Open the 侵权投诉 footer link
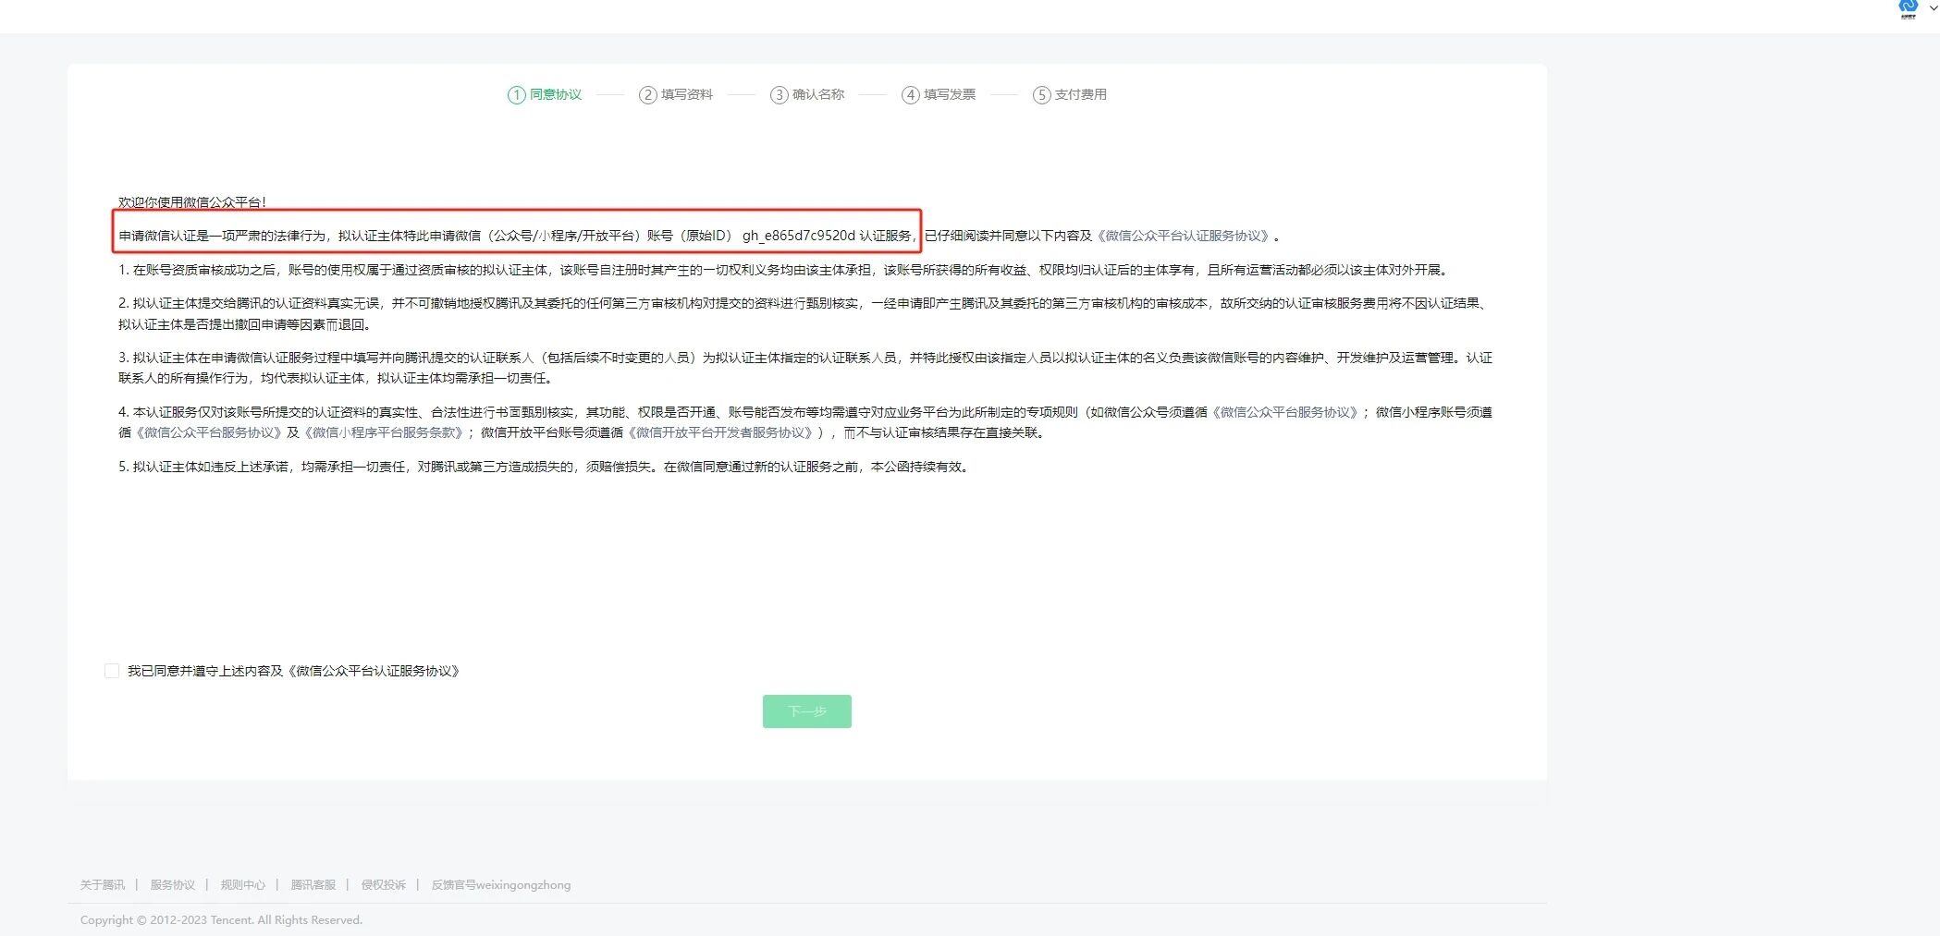The image size is (1940, 936). (x=384, y=885)
